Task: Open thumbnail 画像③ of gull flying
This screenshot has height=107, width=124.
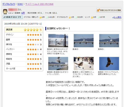Action: tap(109, 41)
